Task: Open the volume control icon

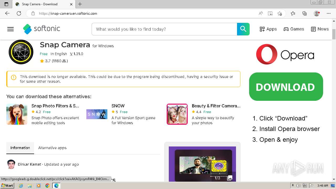Action: (299, 186)
